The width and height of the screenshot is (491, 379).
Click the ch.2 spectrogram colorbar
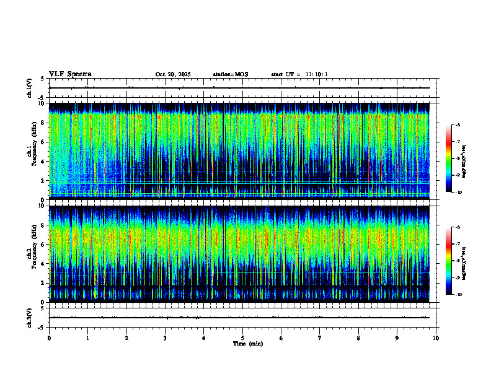point(448,261)
